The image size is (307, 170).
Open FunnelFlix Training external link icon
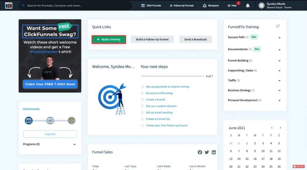278,26
